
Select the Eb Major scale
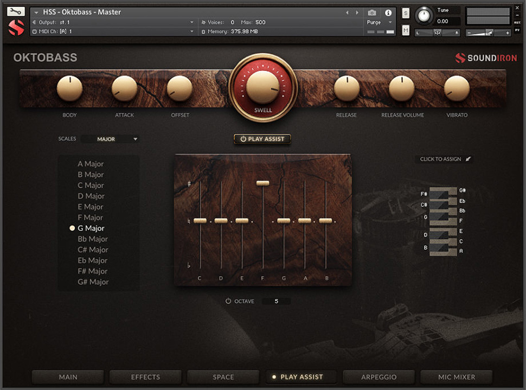pos(93,260)
